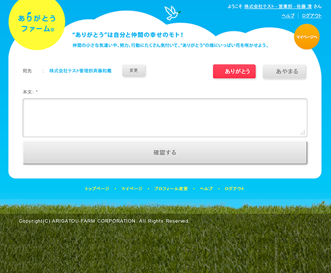Open the orange マイページへ circle button
The height and width of the screenshot is (273, 331).
(307, 36)
